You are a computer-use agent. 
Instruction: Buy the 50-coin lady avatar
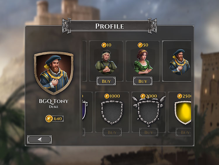click(x=143, y=81)
